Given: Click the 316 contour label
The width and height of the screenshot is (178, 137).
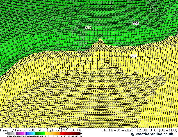Looking at the screenshot, I should (134, 56).
